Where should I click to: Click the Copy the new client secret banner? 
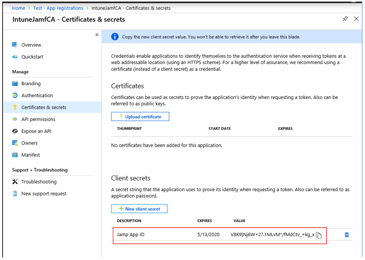click(x=232, y=37)
